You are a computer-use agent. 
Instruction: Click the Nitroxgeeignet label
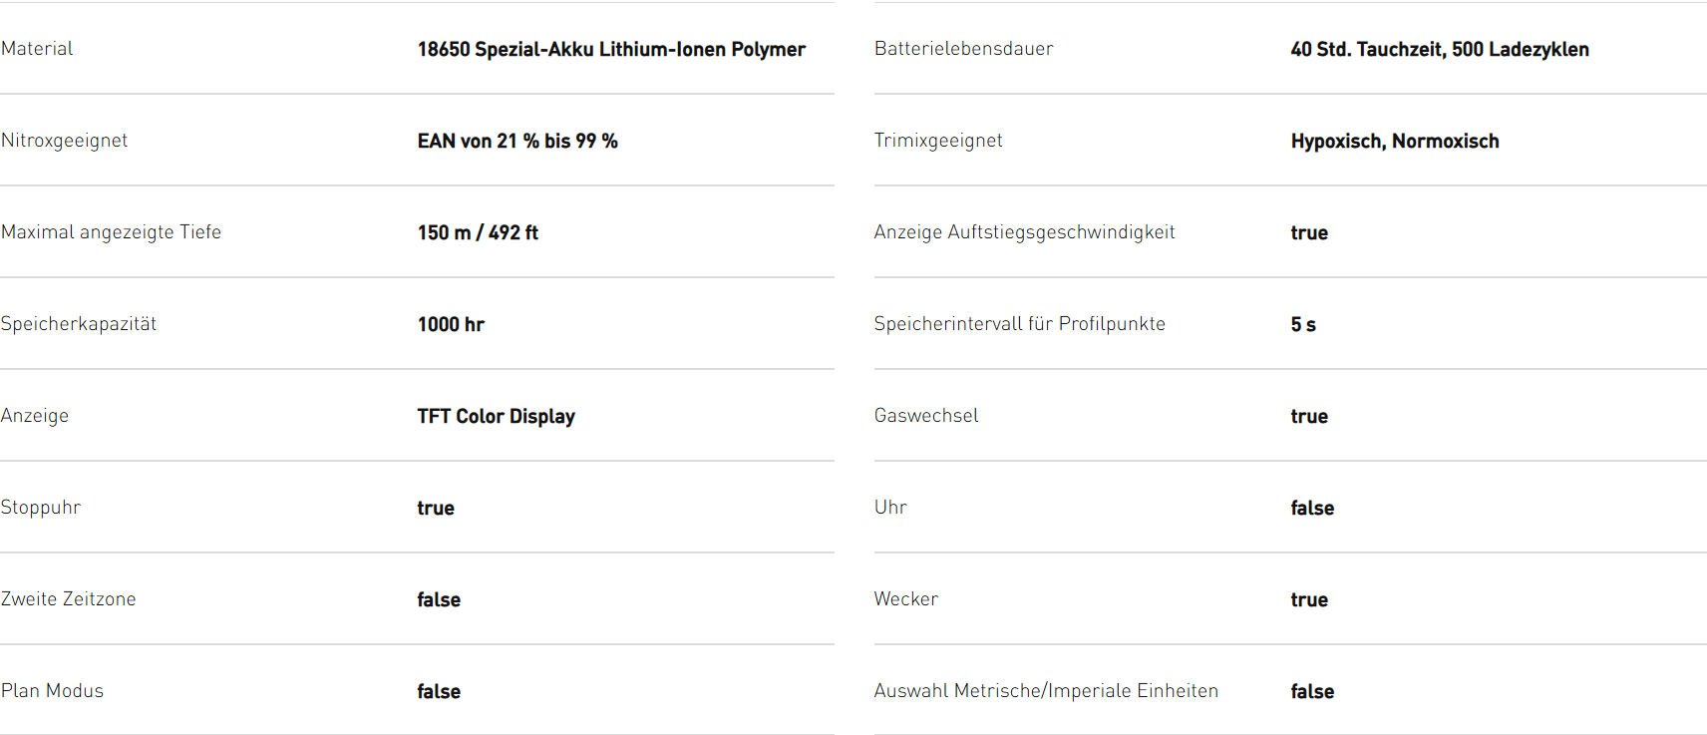[x=65, y=141]
